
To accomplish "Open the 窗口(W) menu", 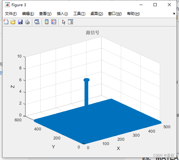I will 115,14.
